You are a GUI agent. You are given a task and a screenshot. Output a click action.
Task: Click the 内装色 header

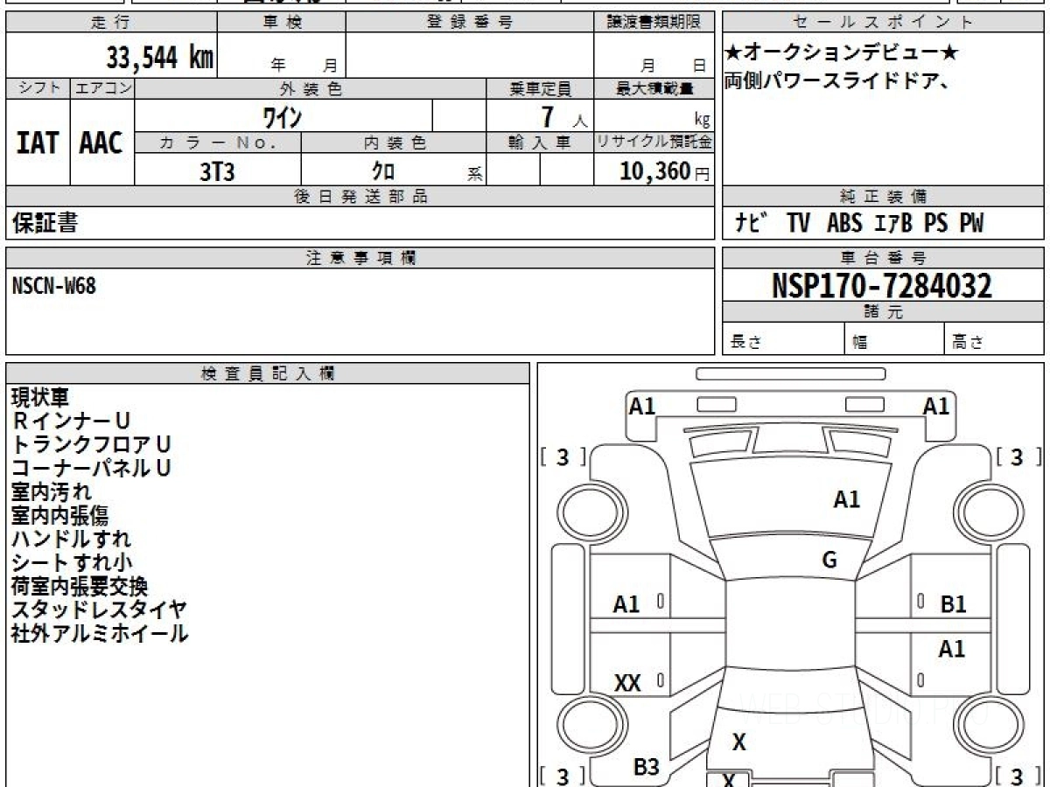(x=393, y=143)
